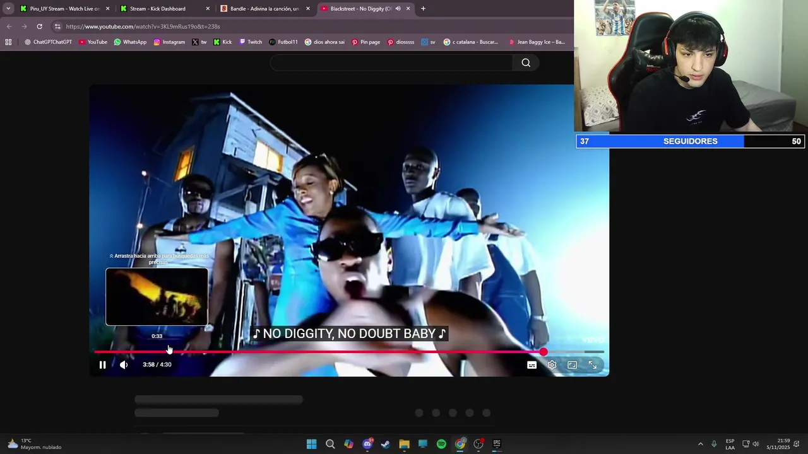View site information icon in address bar

pyautogui.click(x=57, y=26)
